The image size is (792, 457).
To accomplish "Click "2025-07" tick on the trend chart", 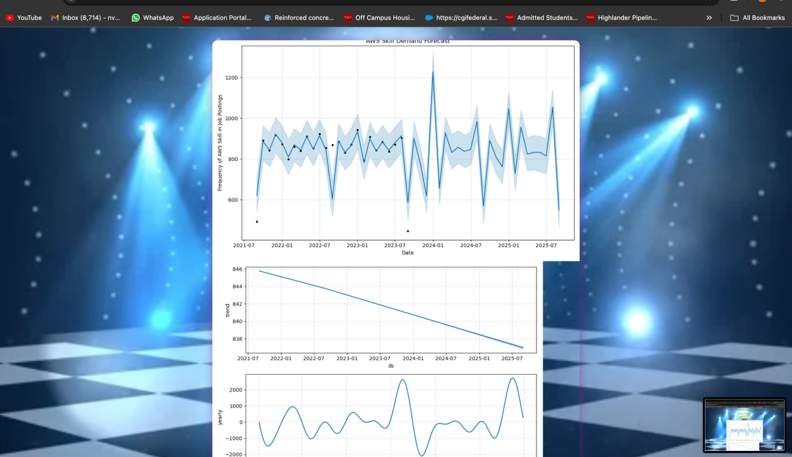I will pyautogui.click(x=512, y=359).
